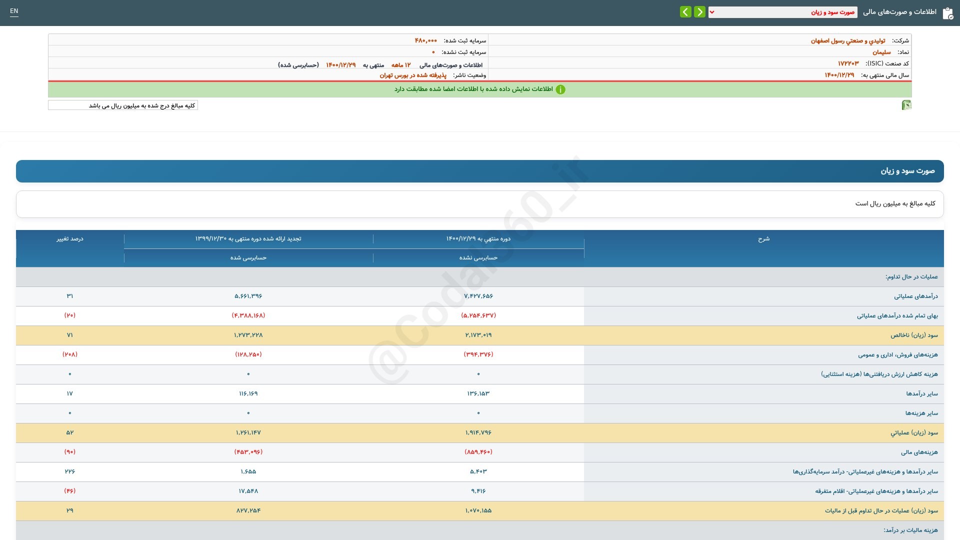Image resolution: width=960 pixels, height=540 pixels.
Task: Click the revenue value ۷,۴۲۷,۶۵۶
Action: (478, 296)
